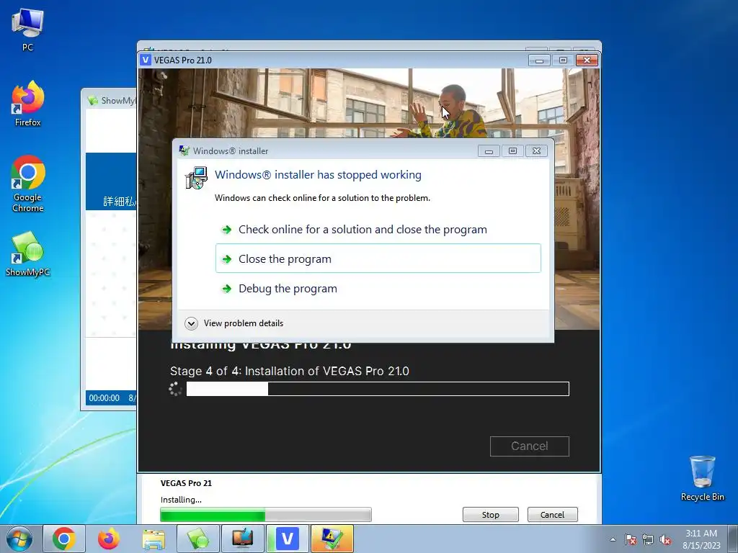Viewport: 738px width, 553px height.
Task: Open Windows Explorer from the taskbar
Action: [154, 539]
